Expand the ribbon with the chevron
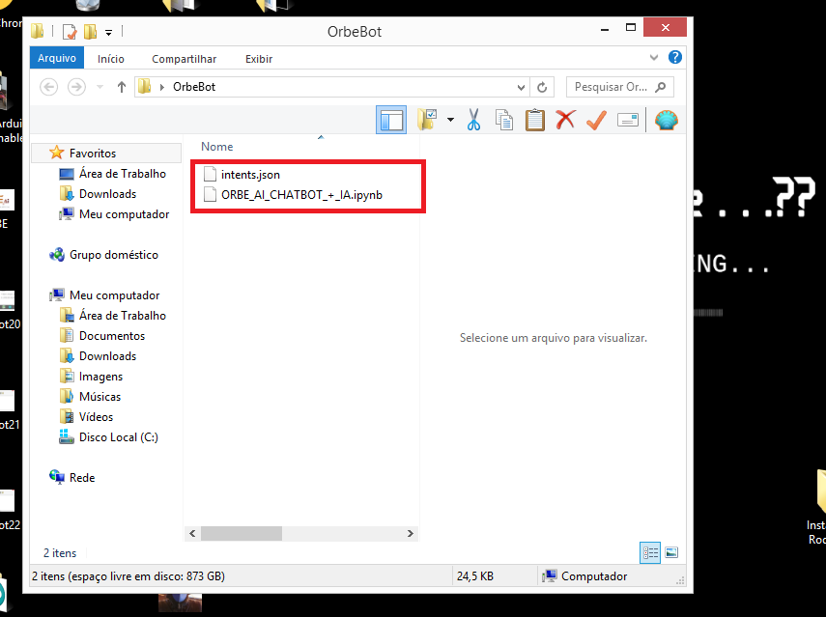 [x=654, y=57]
